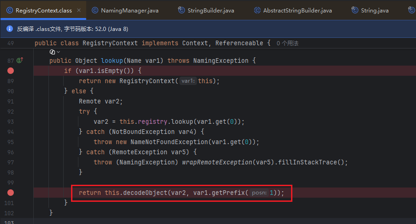Click line number 97 in the gutter
Image resolution: width=416 pixels, height=224 pixels.
[11, 163]
